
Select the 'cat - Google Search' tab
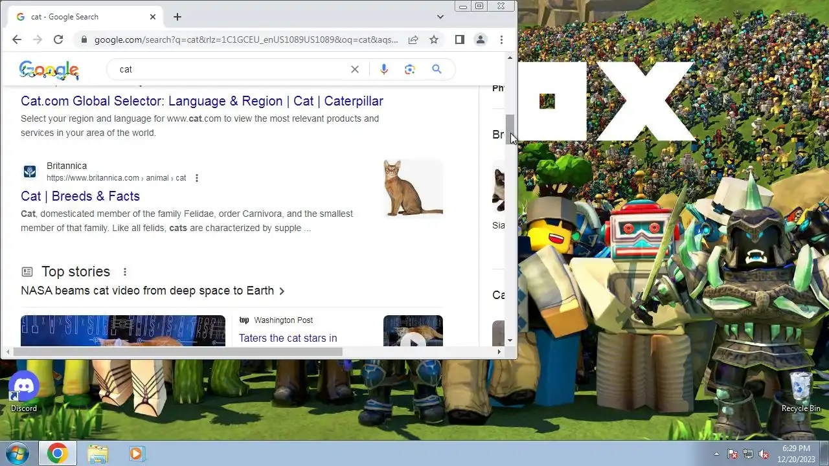pos(85,17)
